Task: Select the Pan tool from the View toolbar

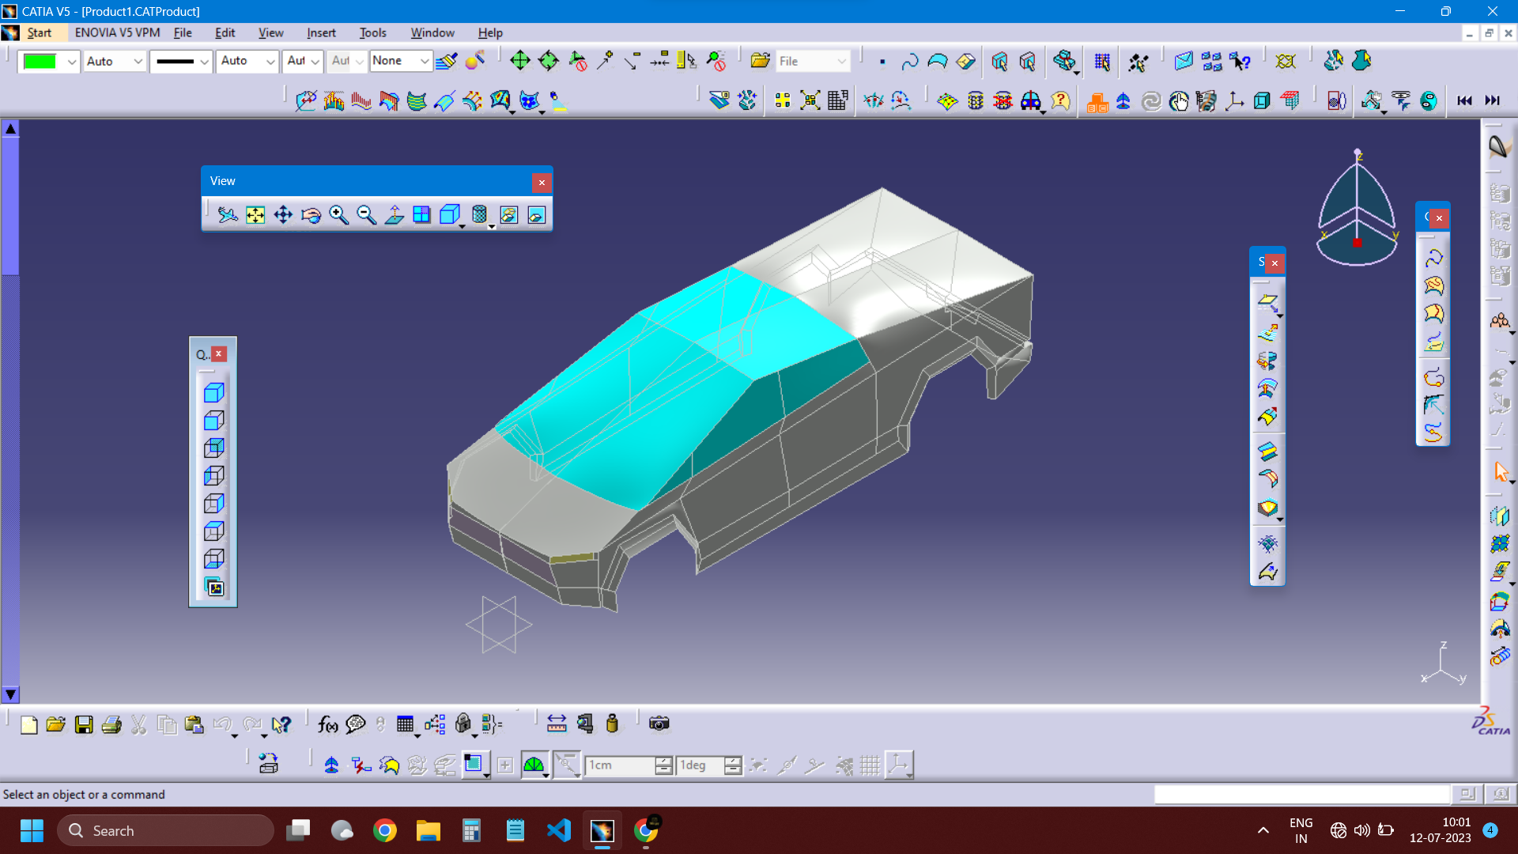Action: coord(282,214)
